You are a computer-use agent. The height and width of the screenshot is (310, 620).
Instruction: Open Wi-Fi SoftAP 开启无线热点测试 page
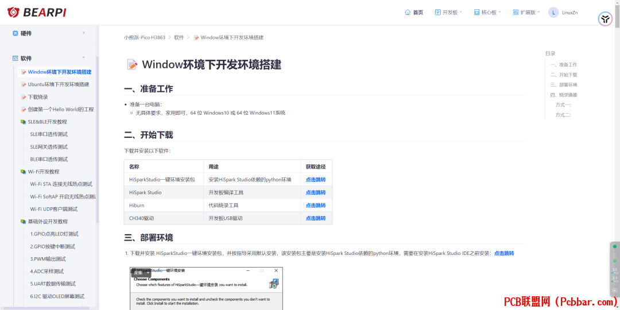pos(63,196)
